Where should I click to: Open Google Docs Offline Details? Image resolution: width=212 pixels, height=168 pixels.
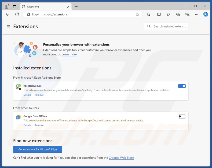point(27,125)
